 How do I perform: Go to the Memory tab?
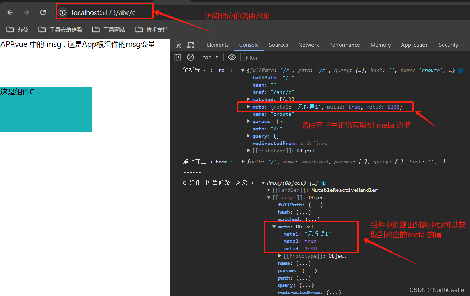pyautogui.click(x=380, y=45)
